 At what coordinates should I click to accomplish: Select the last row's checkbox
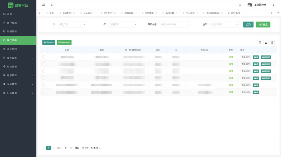(44, 92)
